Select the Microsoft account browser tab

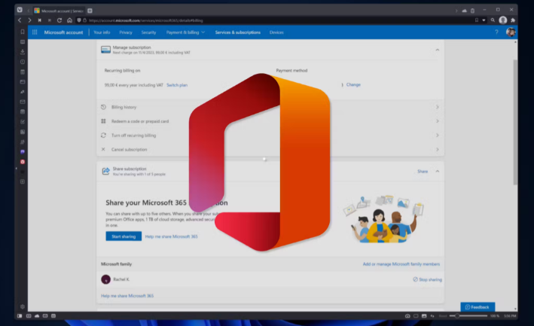(x=59, y=11)
